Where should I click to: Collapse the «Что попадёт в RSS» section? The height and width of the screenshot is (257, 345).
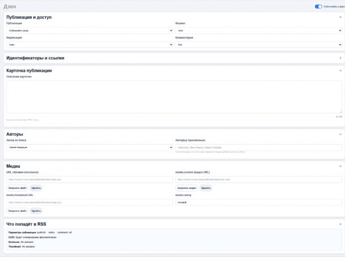tap(340, 224)
